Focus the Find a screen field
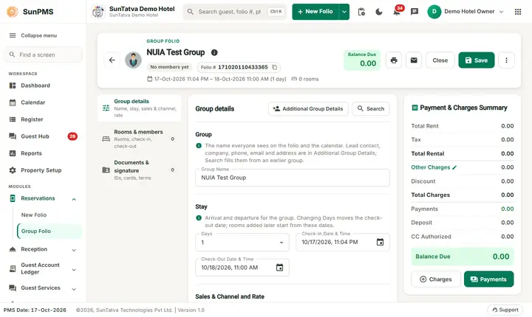This screenshot has width=532, height=317. 43,55
